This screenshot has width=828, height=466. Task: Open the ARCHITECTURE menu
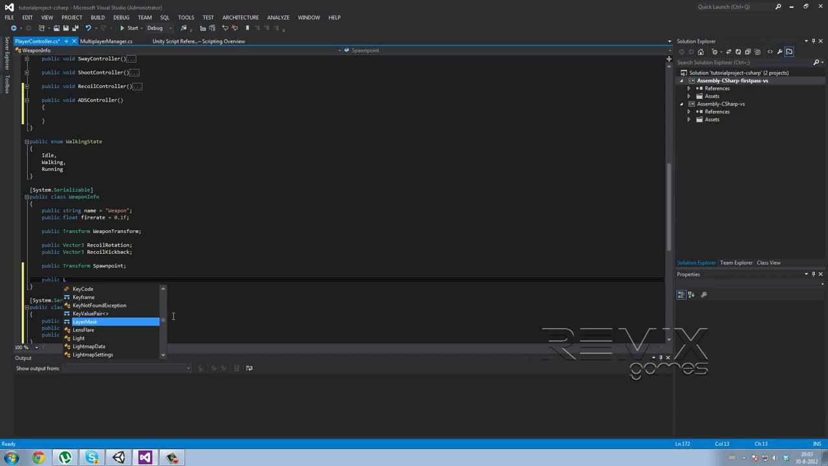point(241,17)
